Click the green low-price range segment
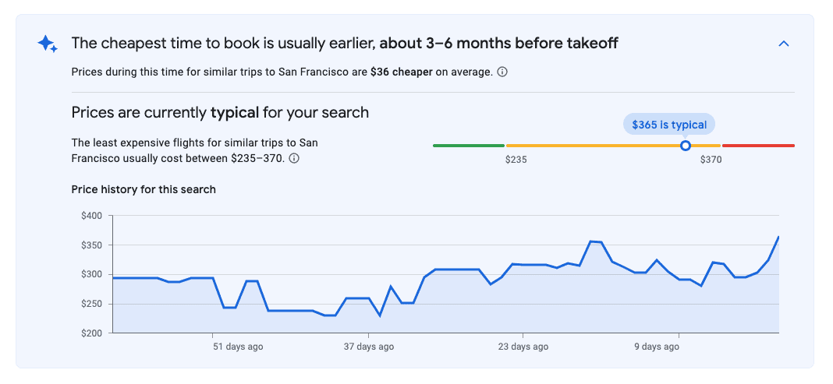The width and height of the screenshot is (833, 384). point(469,146)
